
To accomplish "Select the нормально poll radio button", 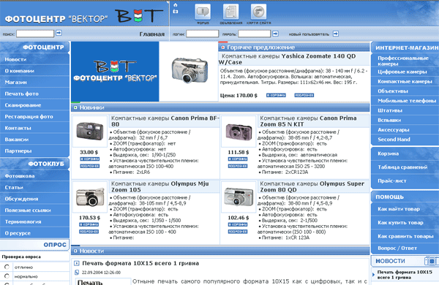I will (x=7, y=276).
